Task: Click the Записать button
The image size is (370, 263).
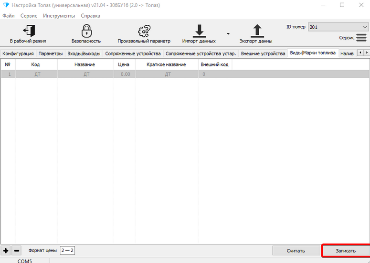Action: pyautogui.click(x=346, y=251)
